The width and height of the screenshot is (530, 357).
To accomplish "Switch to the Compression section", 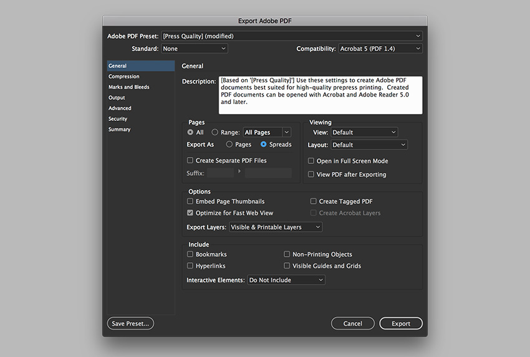I will tap(141, 77).
